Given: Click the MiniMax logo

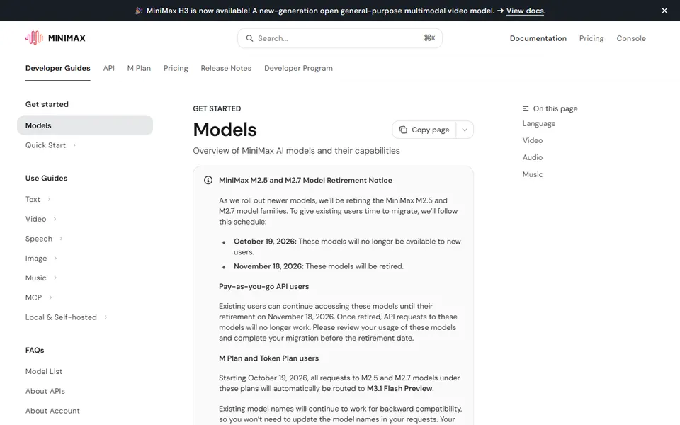Looking at the screenshot, I should pyautogui.click(x=55, y=38).
